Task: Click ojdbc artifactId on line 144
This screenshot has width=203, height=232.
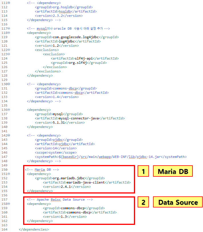Action: tap(64, 144)
